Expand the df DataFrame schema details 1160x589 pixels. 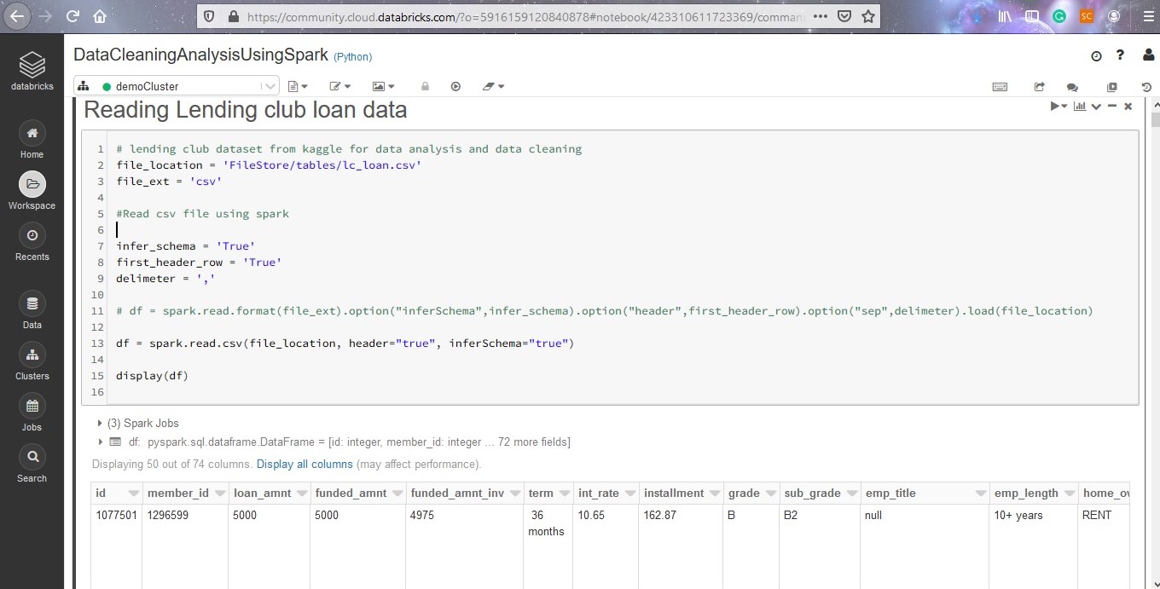[x=100, y=442]
